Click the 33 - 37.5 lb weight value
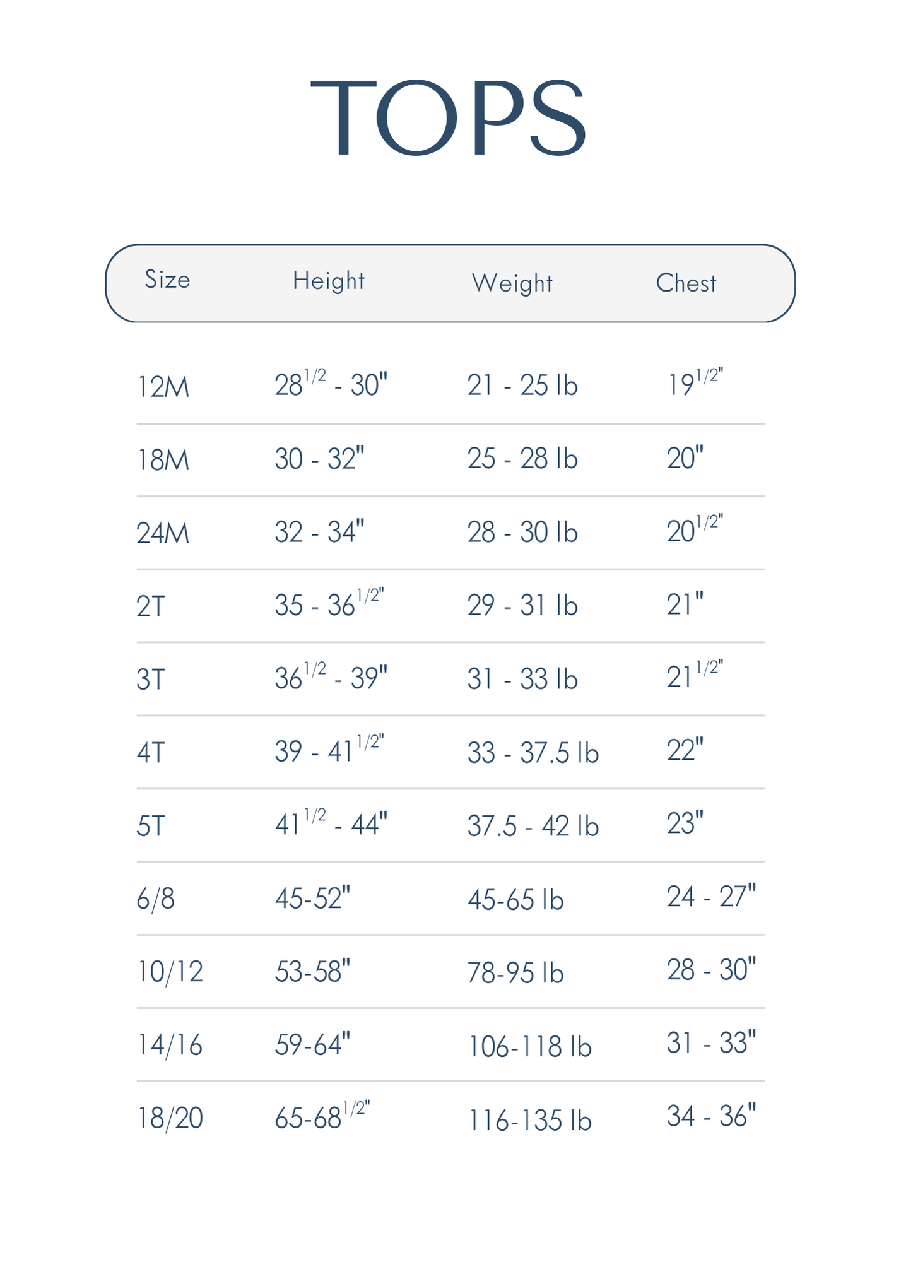This screenshot has width=901, height=1262. (x=533, y=753)
